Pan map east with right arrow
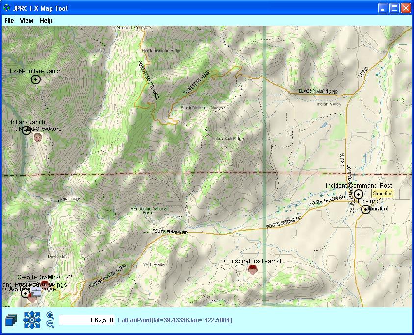This screenshot has height=335, width=414. click(39, 320)
